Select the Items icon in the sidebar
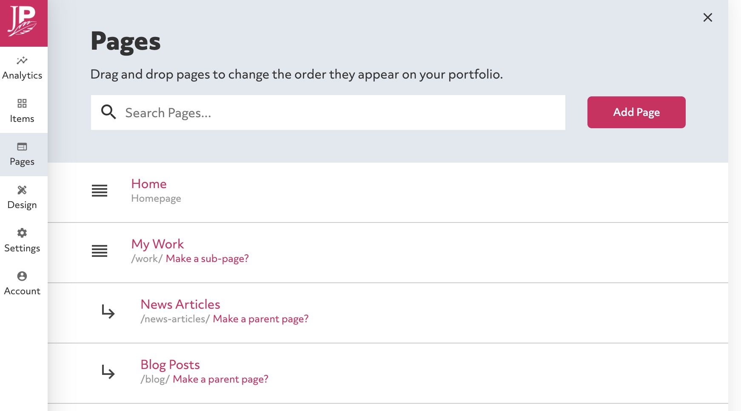 [x=22, y=110]
